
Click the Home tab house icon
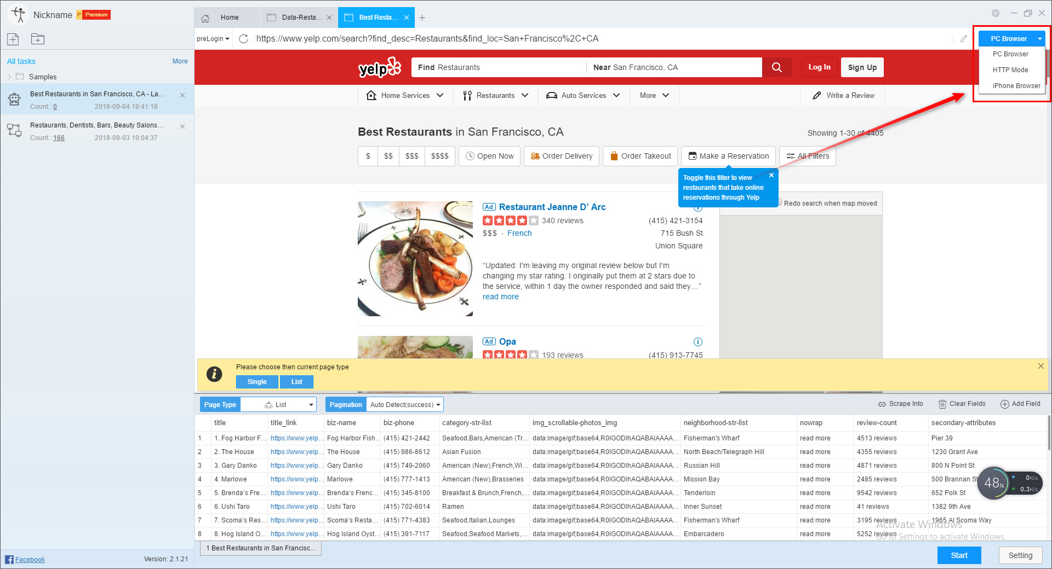point(205,18)
